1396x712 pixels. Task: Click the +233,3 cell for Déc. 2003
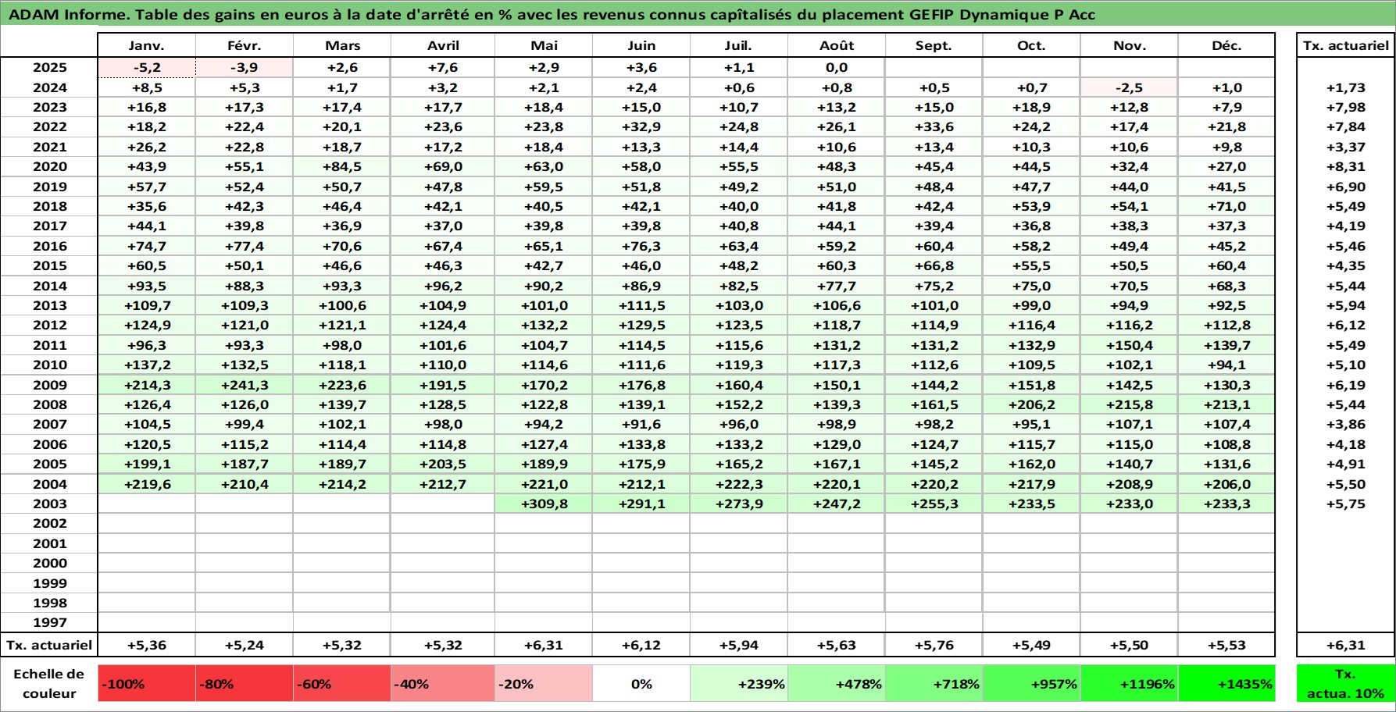tap(1226, 504)
